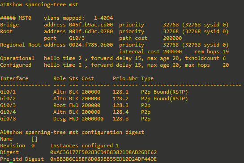Click the cost 2000000 of Gi0/8
The width and height of the screenshot is (244, 163).
pos(92,119)
